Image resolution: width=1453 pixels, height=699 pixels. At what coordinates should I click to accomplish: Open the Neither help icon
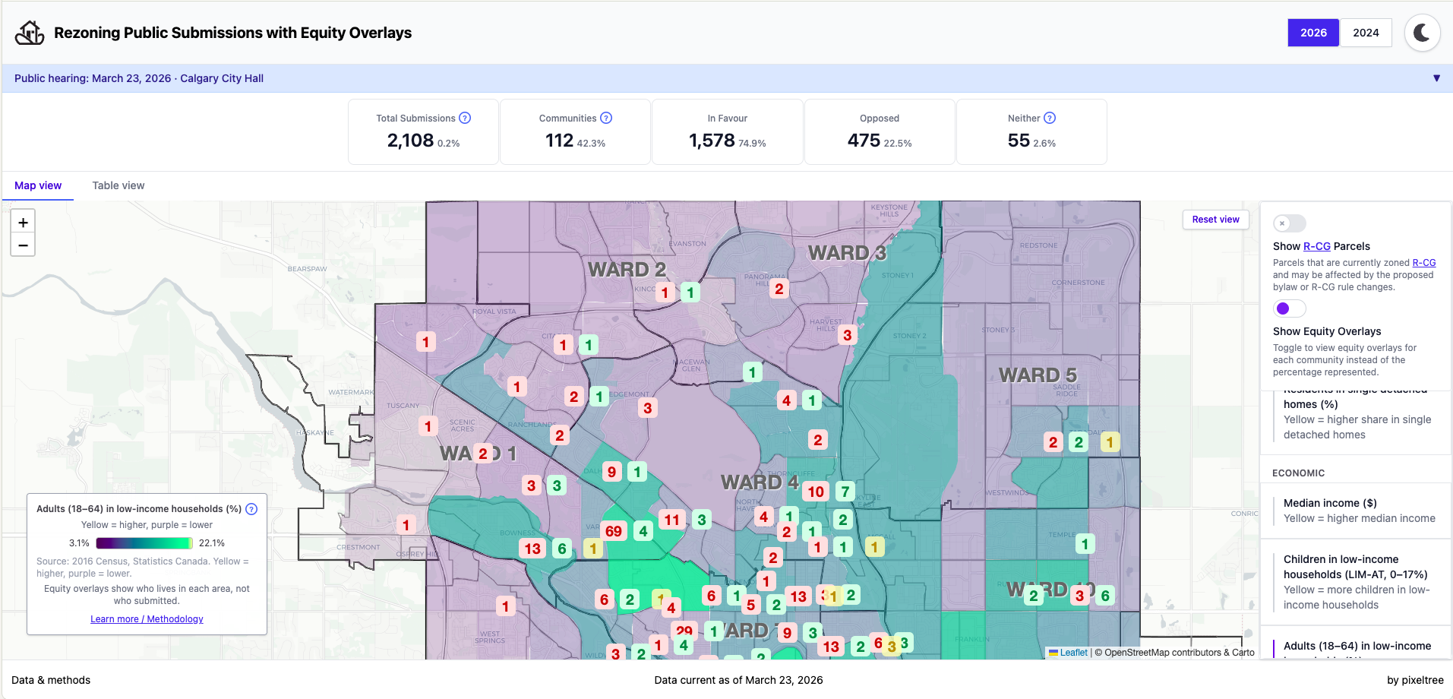[1050, 118]
